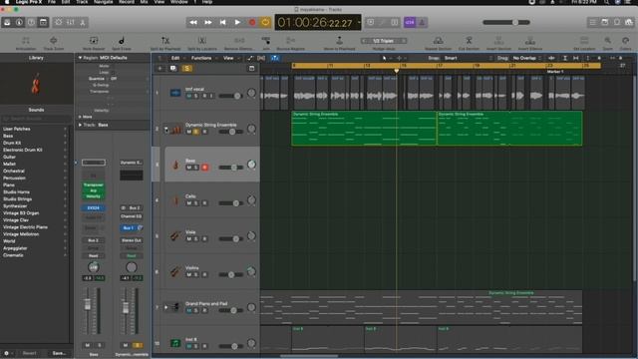Screen dimensions: 638x359
Task: Click the Bass track pan knob
Action: click(x=251, y=165)
